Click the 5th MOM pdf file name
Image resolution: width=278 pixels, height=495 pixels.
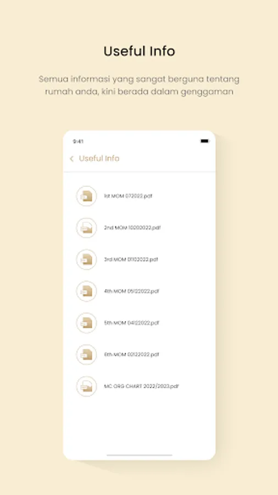click(x=132, y=323)
